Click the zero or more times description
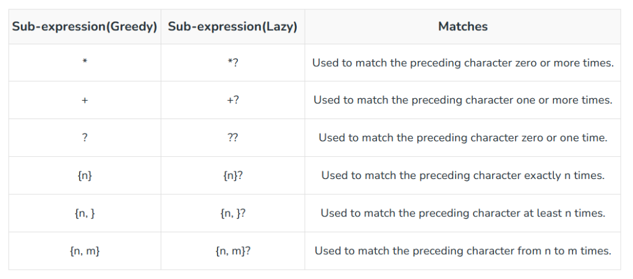 click(462, 63)
